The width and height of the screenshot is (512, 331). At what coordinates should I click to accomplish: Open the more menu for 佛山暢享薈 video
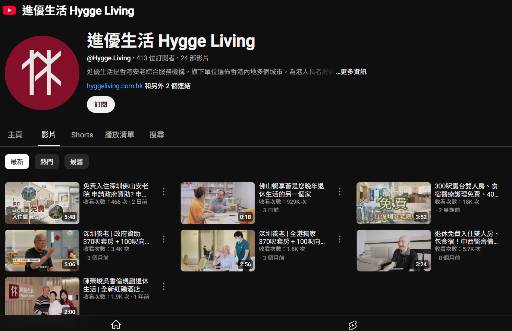339,191
